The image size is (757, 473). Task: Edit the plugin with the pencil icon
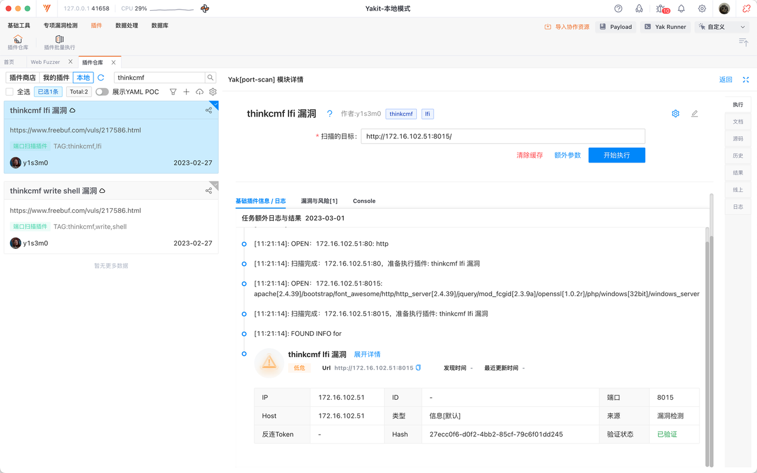coord(694,114)
